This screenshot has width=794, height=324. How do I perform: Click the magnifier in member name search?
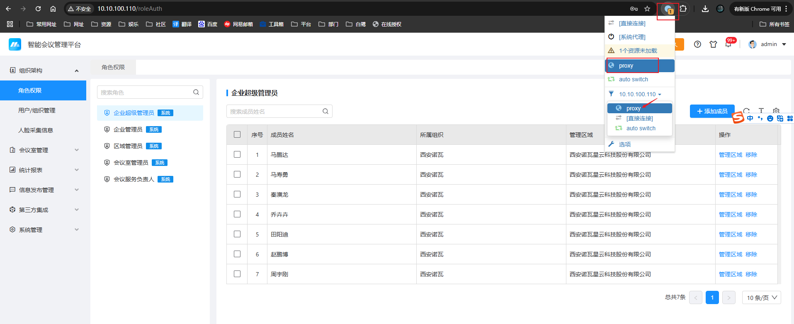(325, 111)
